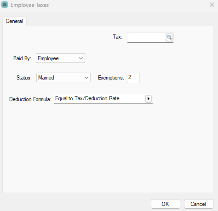The image size is (218, 211).
Task: Select the Employee value in Paid By
Action: pos(48,58)
